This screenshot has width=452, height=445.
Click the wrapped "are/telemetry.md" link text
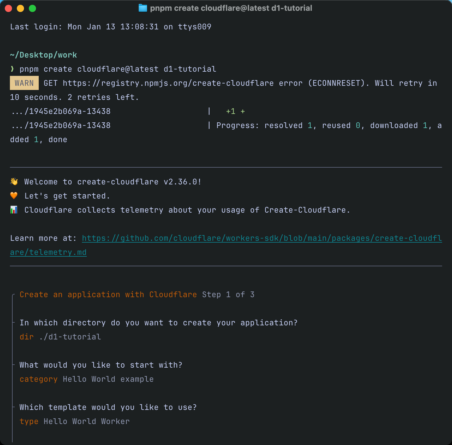point(48,252)
